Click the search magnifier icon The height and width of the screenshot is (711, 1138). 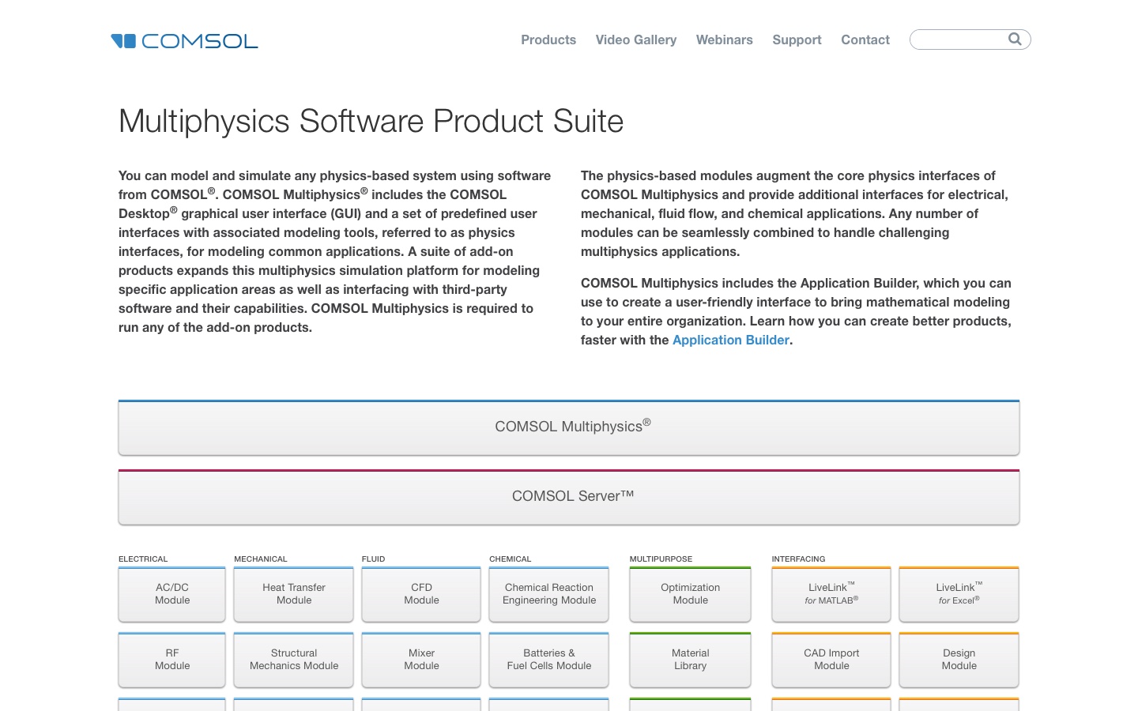[1015, 39]
